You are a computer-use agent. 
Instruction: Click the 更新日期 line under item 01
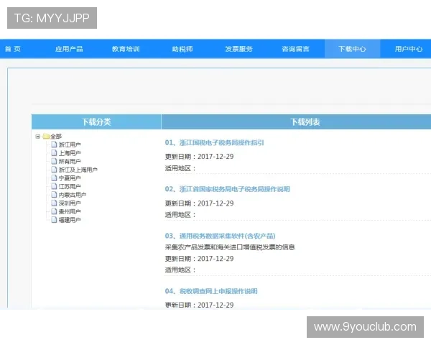click(199, 157)
